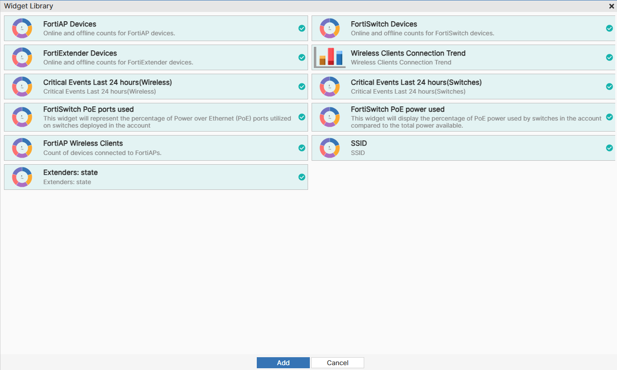The width and height of the screenshot is (617, 370).
Task: Click the SSID widget donut icon
Action: [329, 148]
